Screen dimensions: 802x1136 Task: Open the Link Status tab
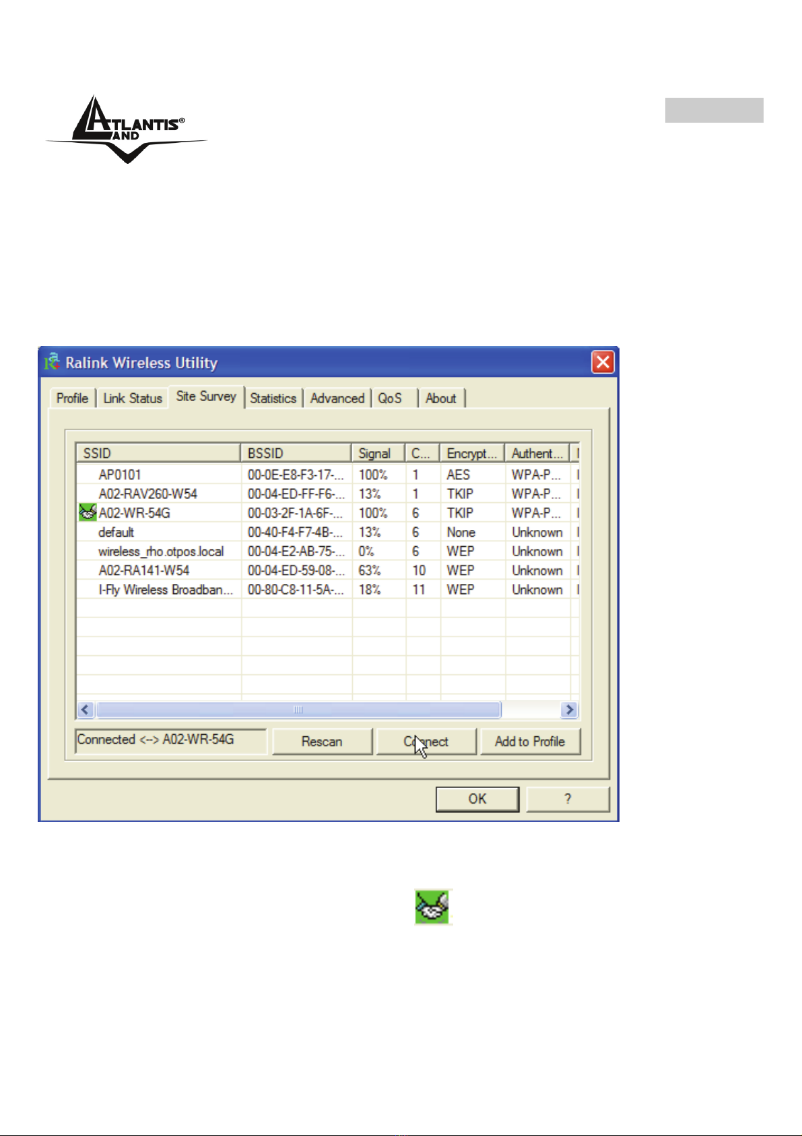133,398
